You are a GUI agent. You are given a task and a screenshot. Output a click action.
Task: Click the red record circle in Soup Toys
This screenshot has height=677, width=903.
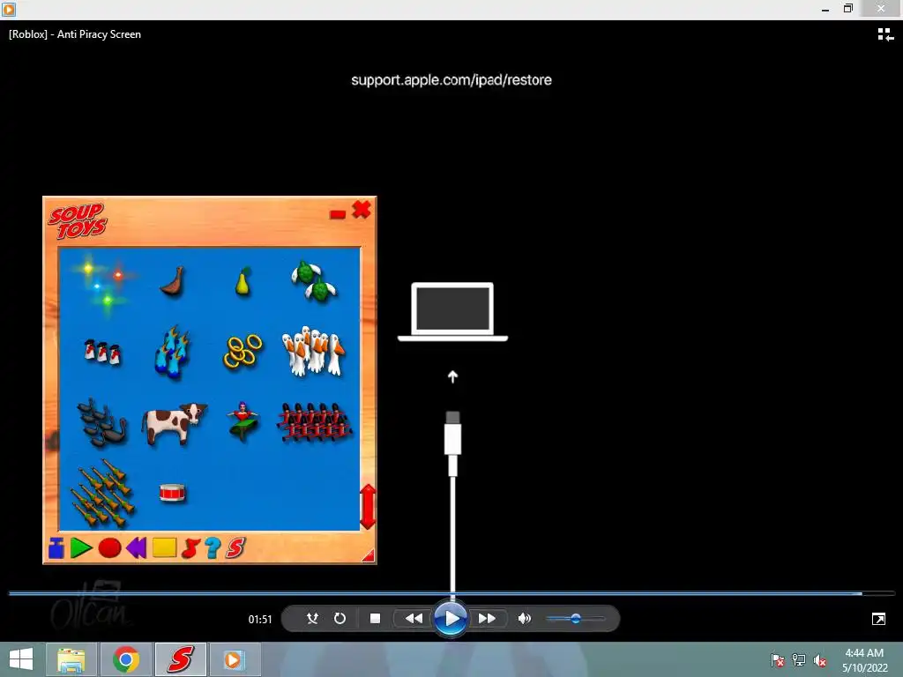[109, 548]
